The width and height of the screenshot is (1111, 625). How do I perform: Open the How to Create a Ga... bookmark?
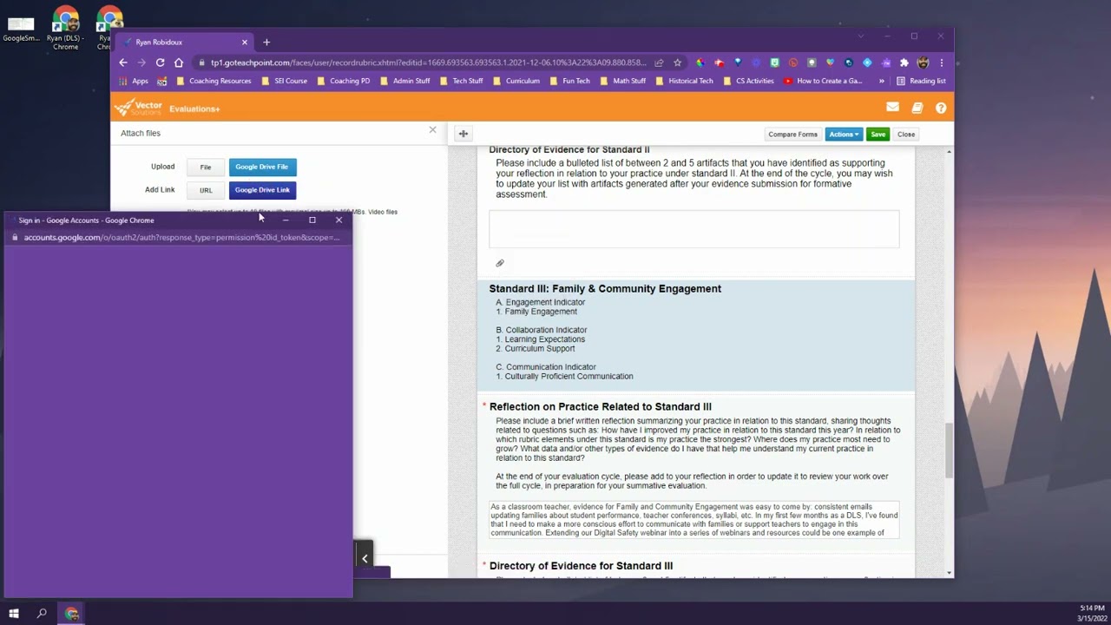[823, 81]
